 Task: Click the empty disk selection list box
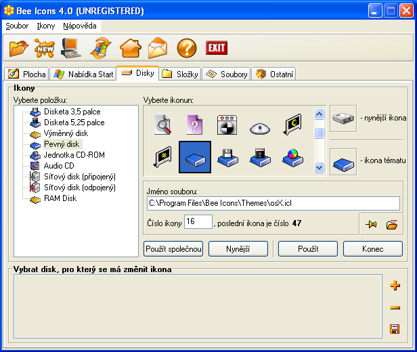coord(198,307)
